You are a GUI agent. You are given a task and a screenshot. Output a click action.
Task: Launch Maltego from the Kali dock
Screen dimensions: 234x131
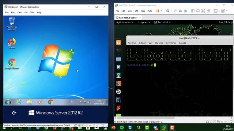pyautogui.click(x=118, y=100)
